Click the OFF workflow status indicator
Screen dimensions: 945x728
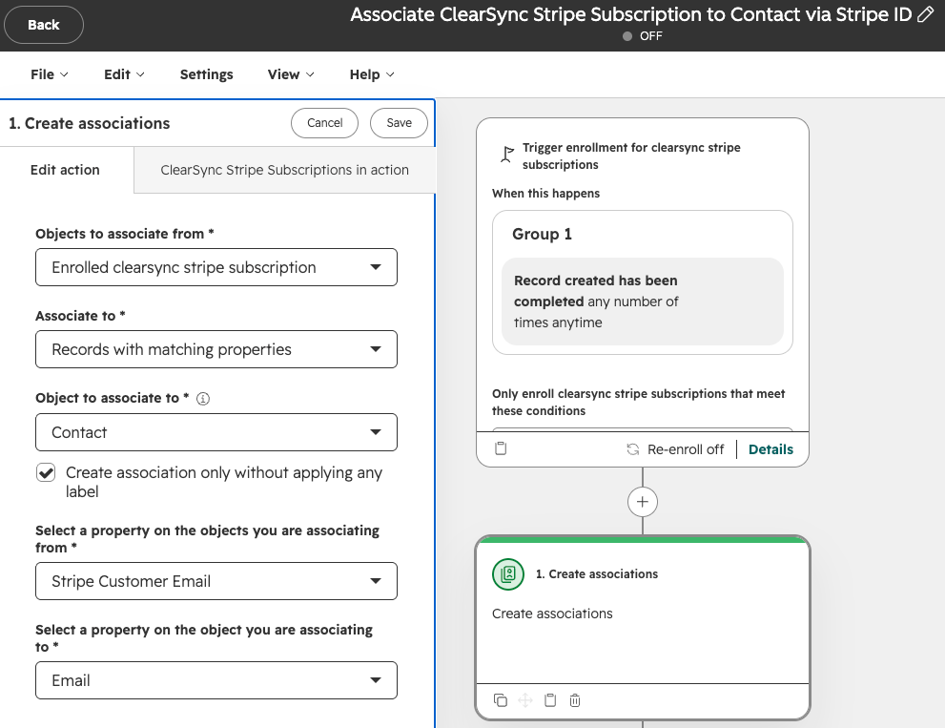tap(643, 36)
